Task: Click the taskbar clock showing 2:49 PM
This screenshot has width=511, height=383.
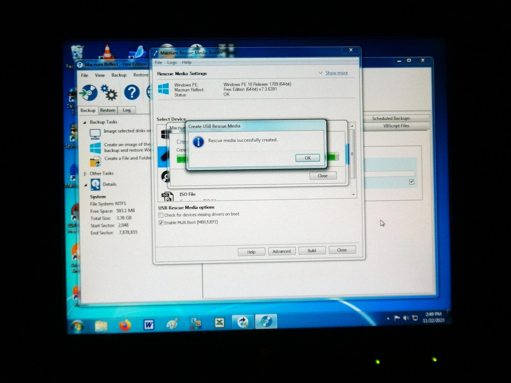Action: tap(434, 317)
